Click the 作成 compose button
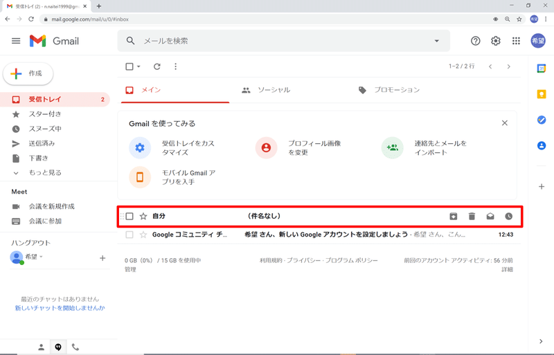This screenshot has width=554, height=355. point(28,73)
